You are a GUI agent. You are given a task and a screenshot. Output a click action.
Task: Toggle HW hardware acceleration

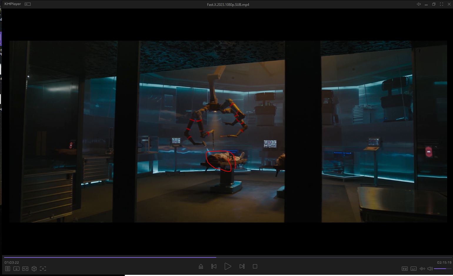pyautogui.click(x=405, y=269)
